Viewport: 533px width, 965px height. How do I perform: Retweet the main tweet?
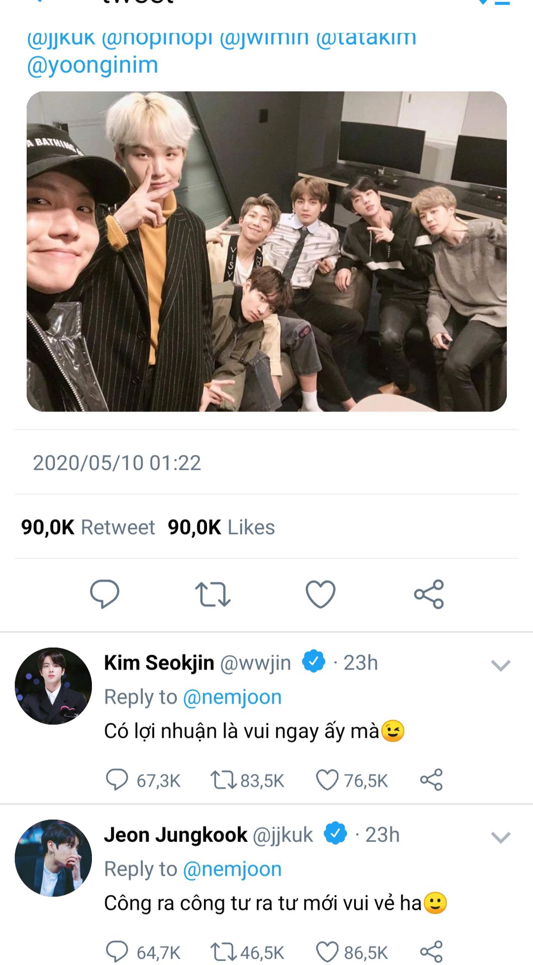tap(212, 594)
